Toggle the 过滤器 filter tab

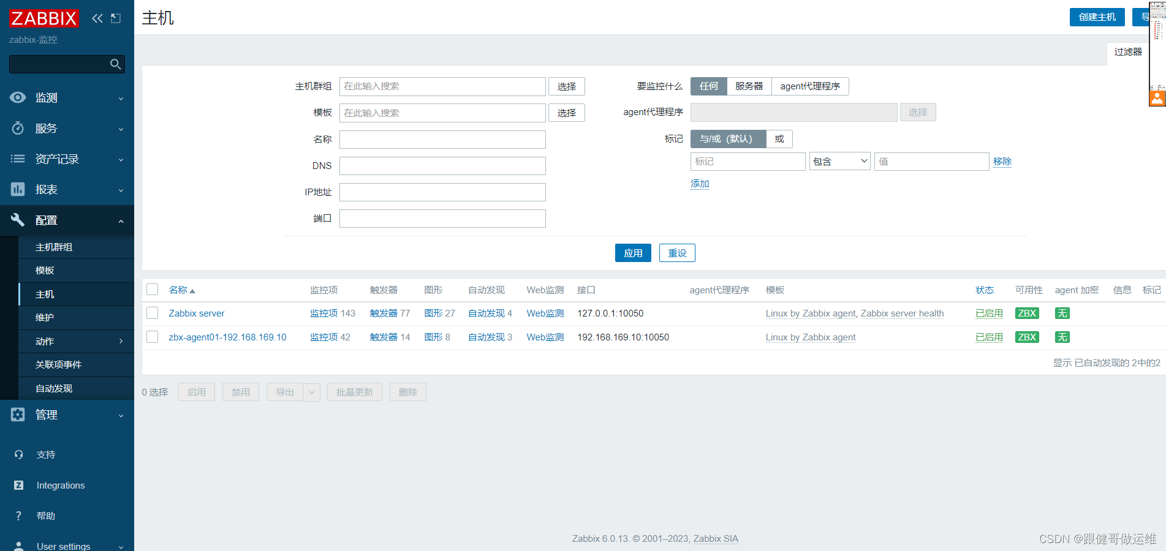1127,52
